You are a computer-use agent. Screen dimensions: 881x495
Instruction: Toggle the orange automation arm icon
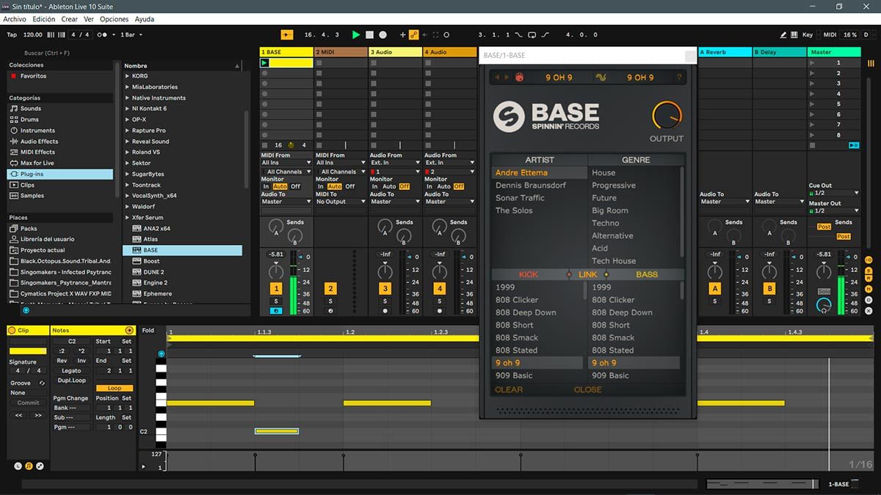tap(413, 34)
